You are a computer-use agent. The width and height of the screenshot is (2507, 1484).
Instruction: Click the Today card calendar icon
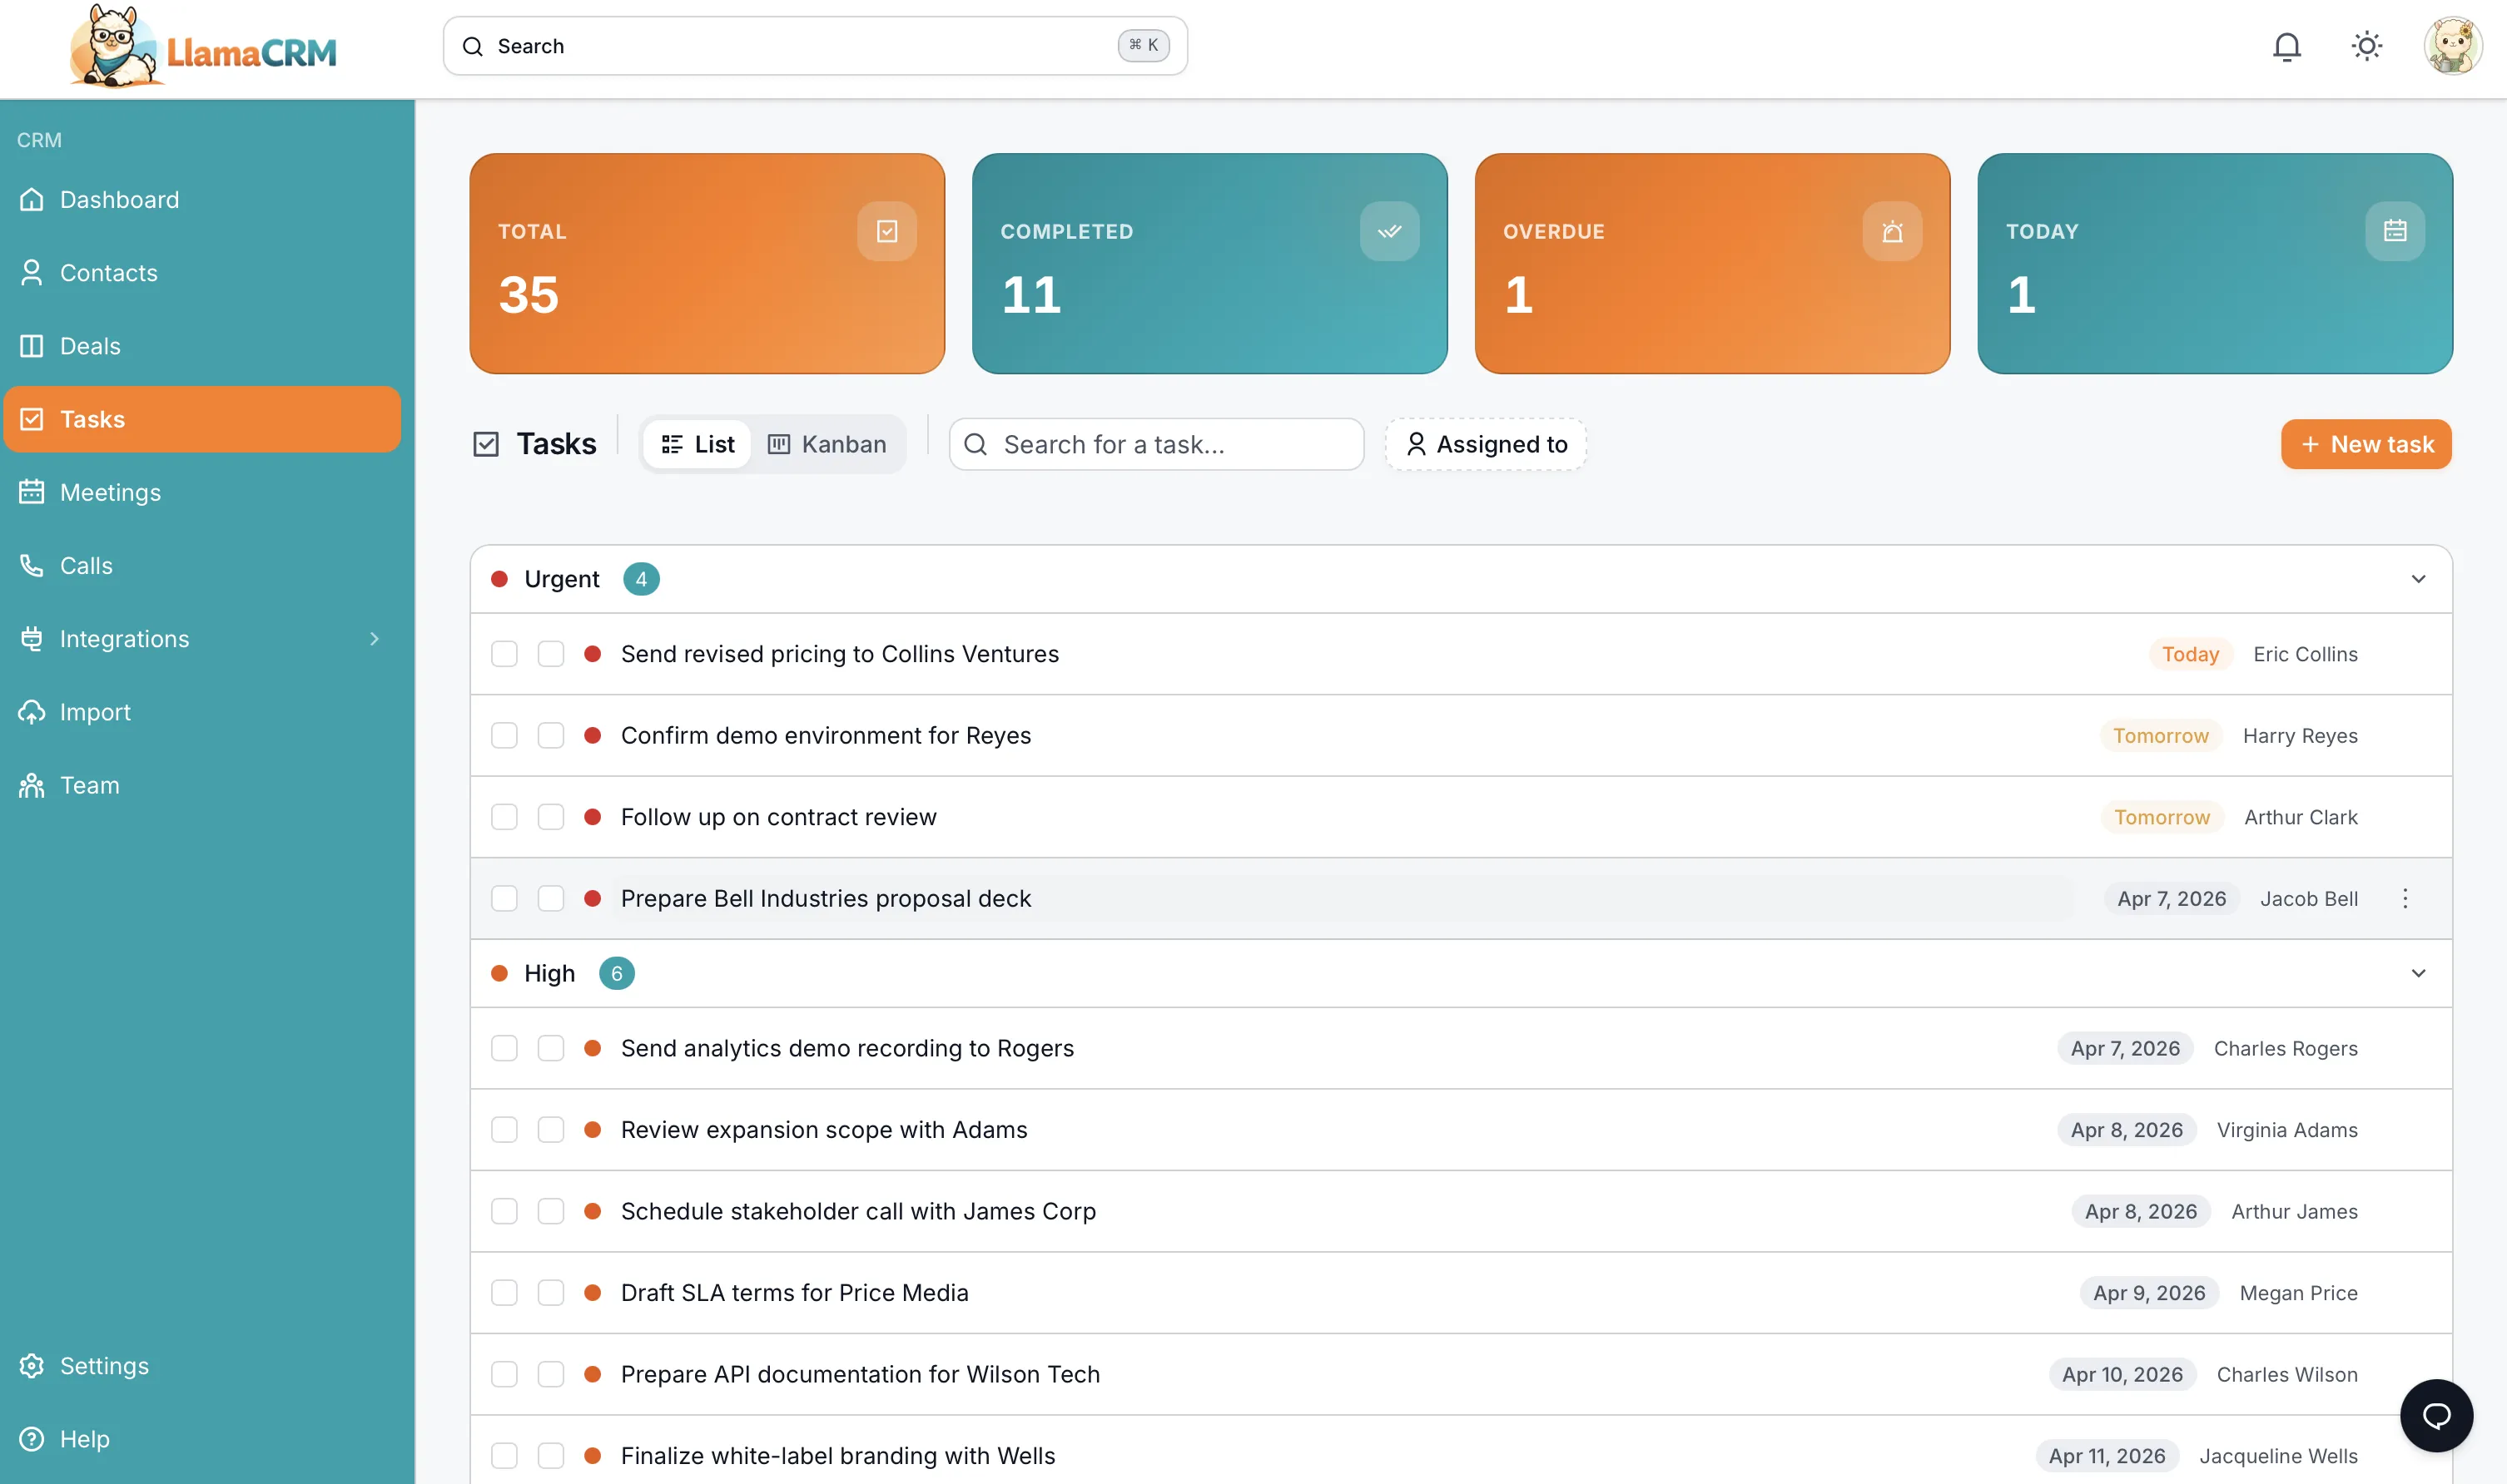(x=2394, y=231)
